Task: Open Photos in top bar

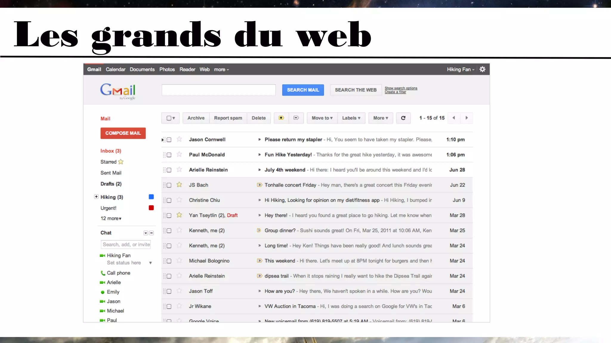Action: 167,69
